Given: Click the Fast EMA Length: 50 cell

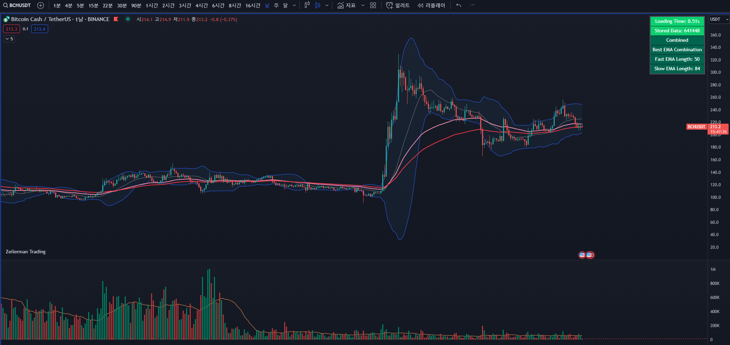Looking at the screenshot, I should pos(677,59).
